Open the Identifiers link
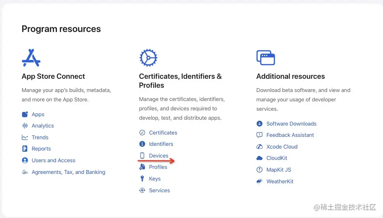The image size is (383, 218). pos(161,144)
